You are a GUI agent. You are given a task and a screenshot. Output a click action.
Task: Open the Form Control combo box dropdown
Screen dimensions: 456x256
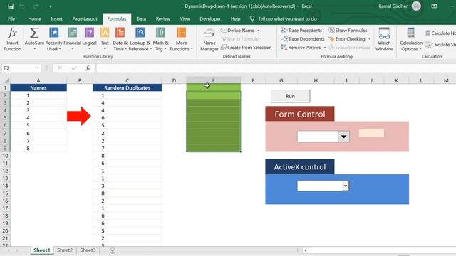point(343,137)
